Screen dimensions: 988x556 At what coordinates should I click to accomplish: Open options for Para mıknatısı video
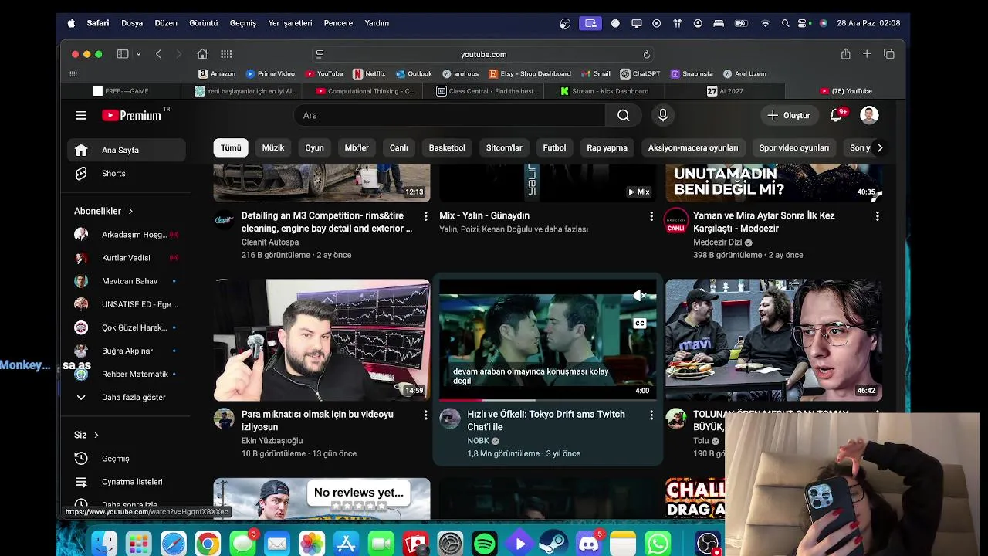coord(425,415)
